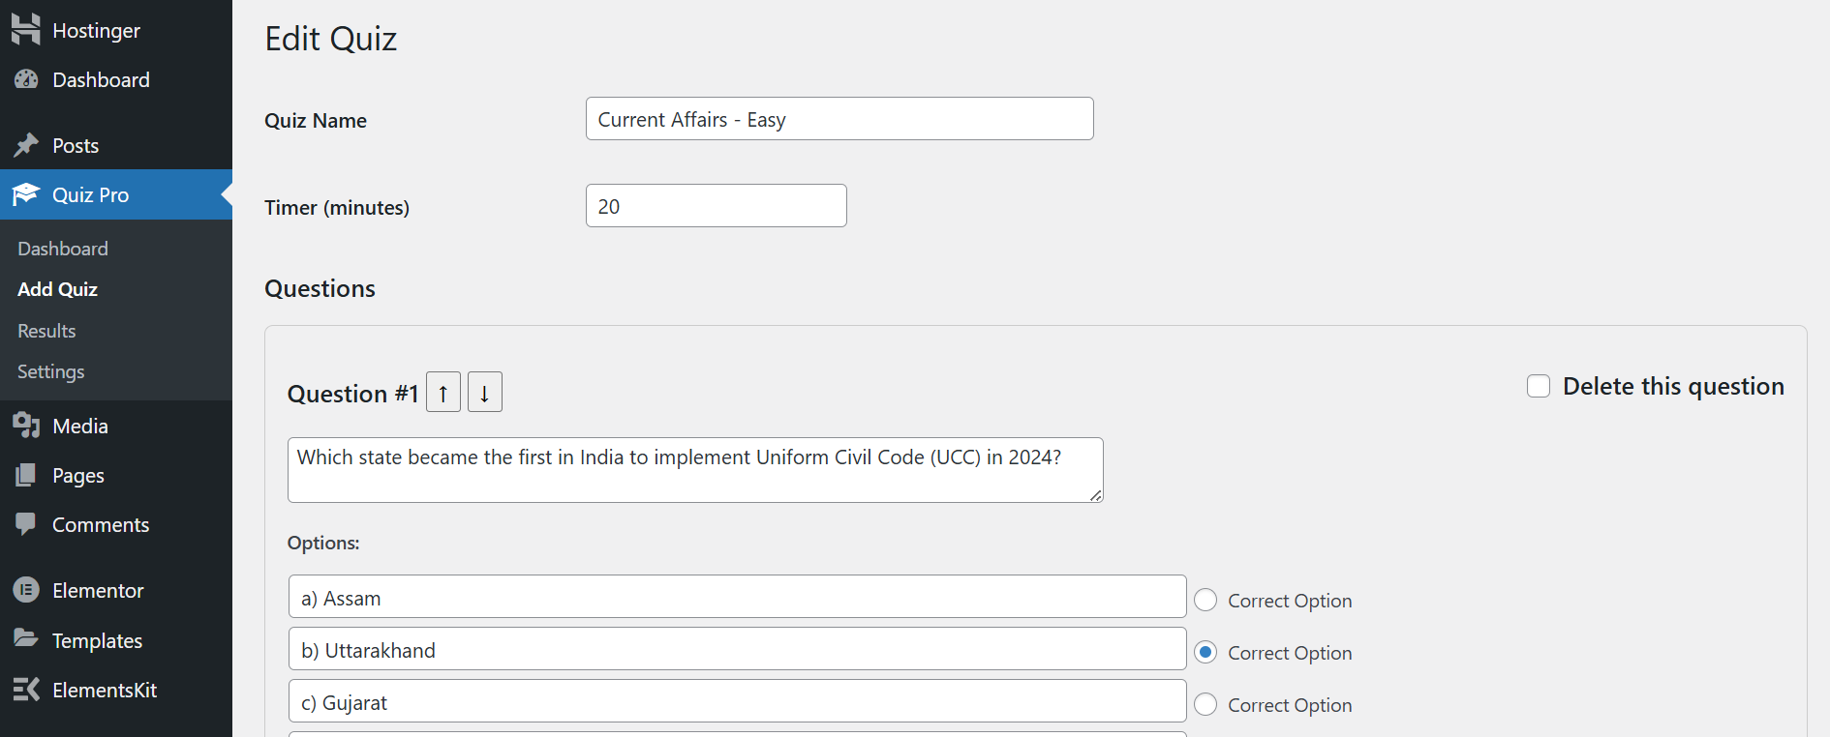Click the Posts pin icon
The width and height of the screenshot is (1830, 737).
point(26,145)
